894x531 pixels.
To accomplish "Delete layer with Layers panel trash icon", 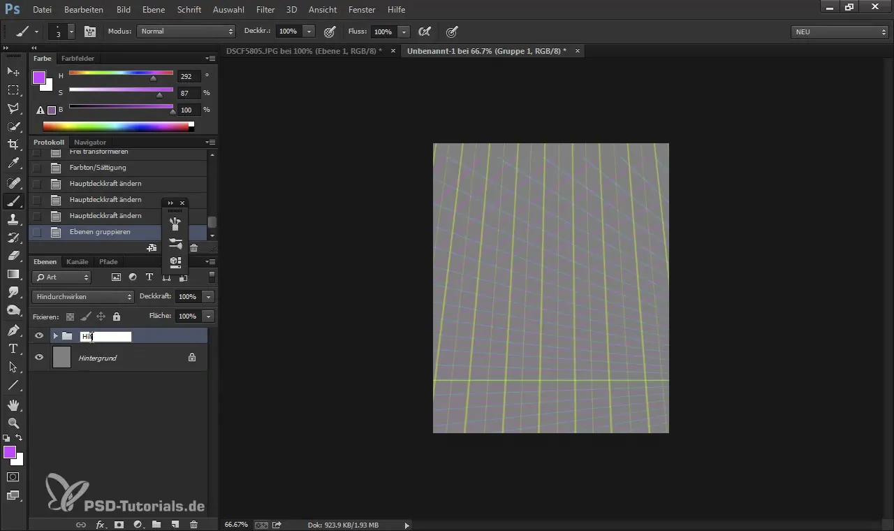I will [x=194, y=524].
